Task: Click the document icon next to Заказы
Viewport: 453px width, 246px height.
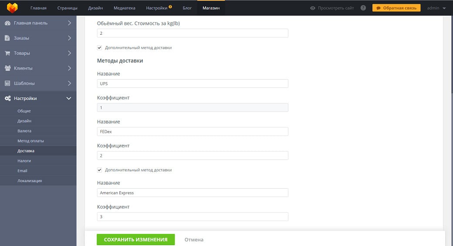Action: (7, 38)
